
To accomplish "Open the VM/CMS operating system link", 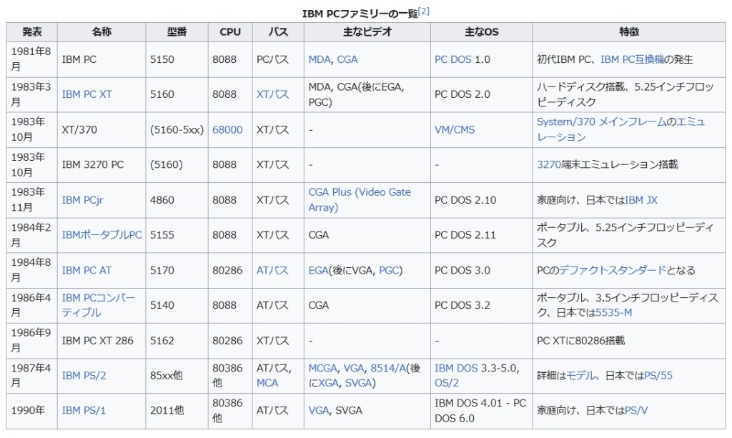I will click(x=454, y=129).
